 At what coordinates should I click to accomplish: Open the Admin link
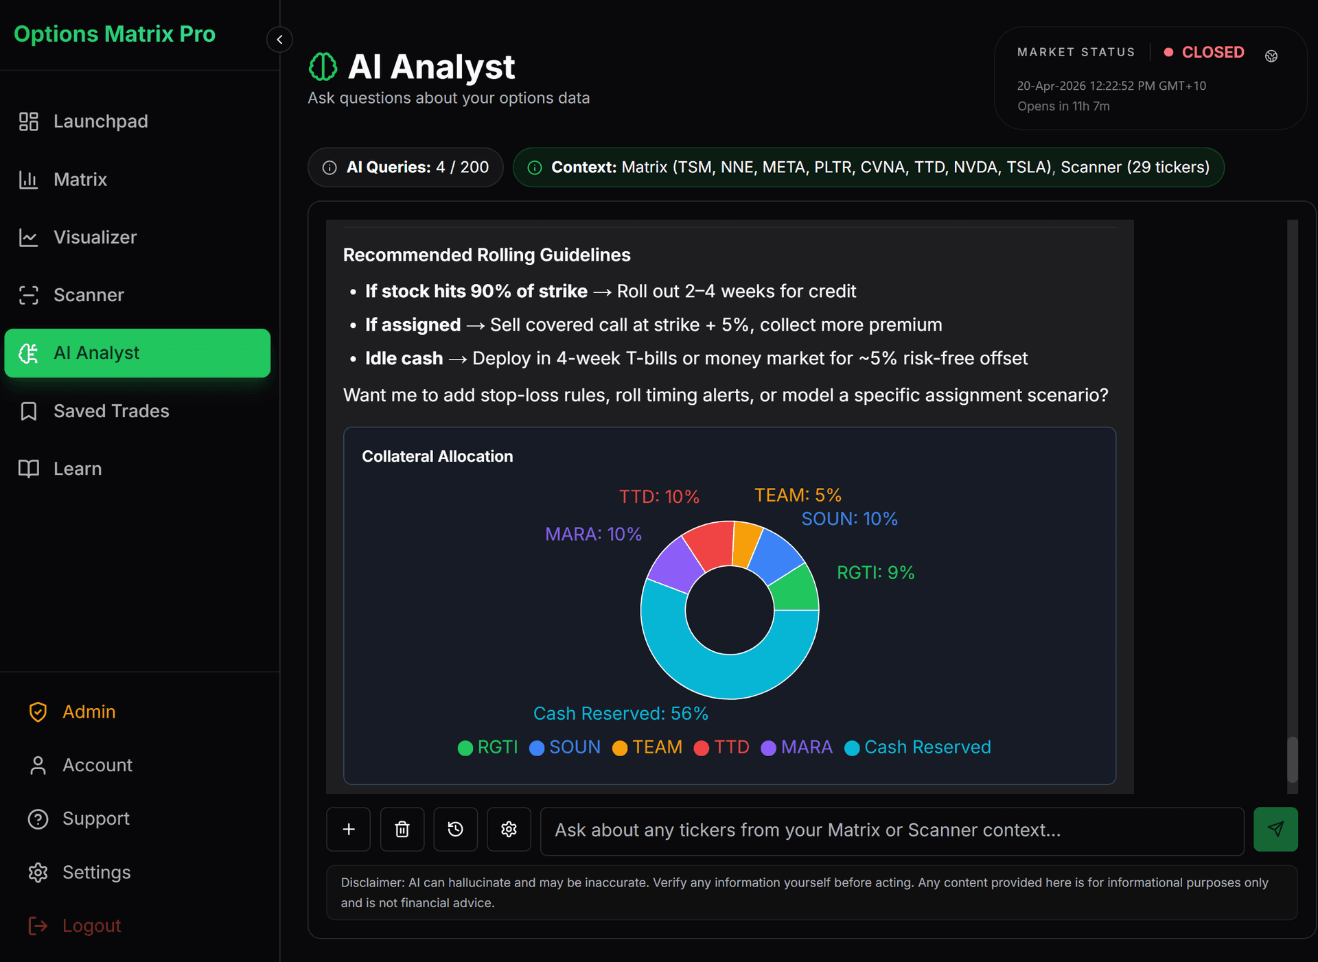89,712
